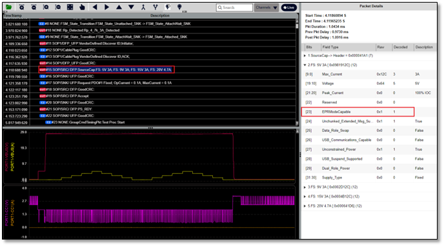This screenshot has height=246, width=444.
Task: Click the merge marker icon
Action: [143, 7]
